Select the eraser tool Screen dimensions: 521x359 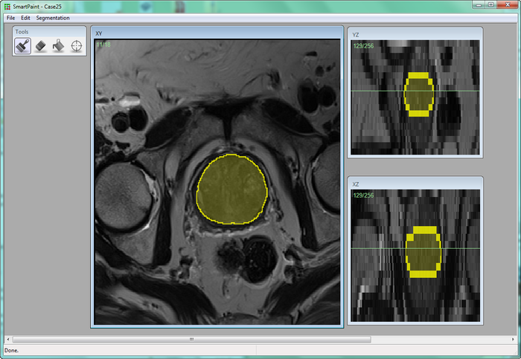pyautogui.click(x=40, y=46)
